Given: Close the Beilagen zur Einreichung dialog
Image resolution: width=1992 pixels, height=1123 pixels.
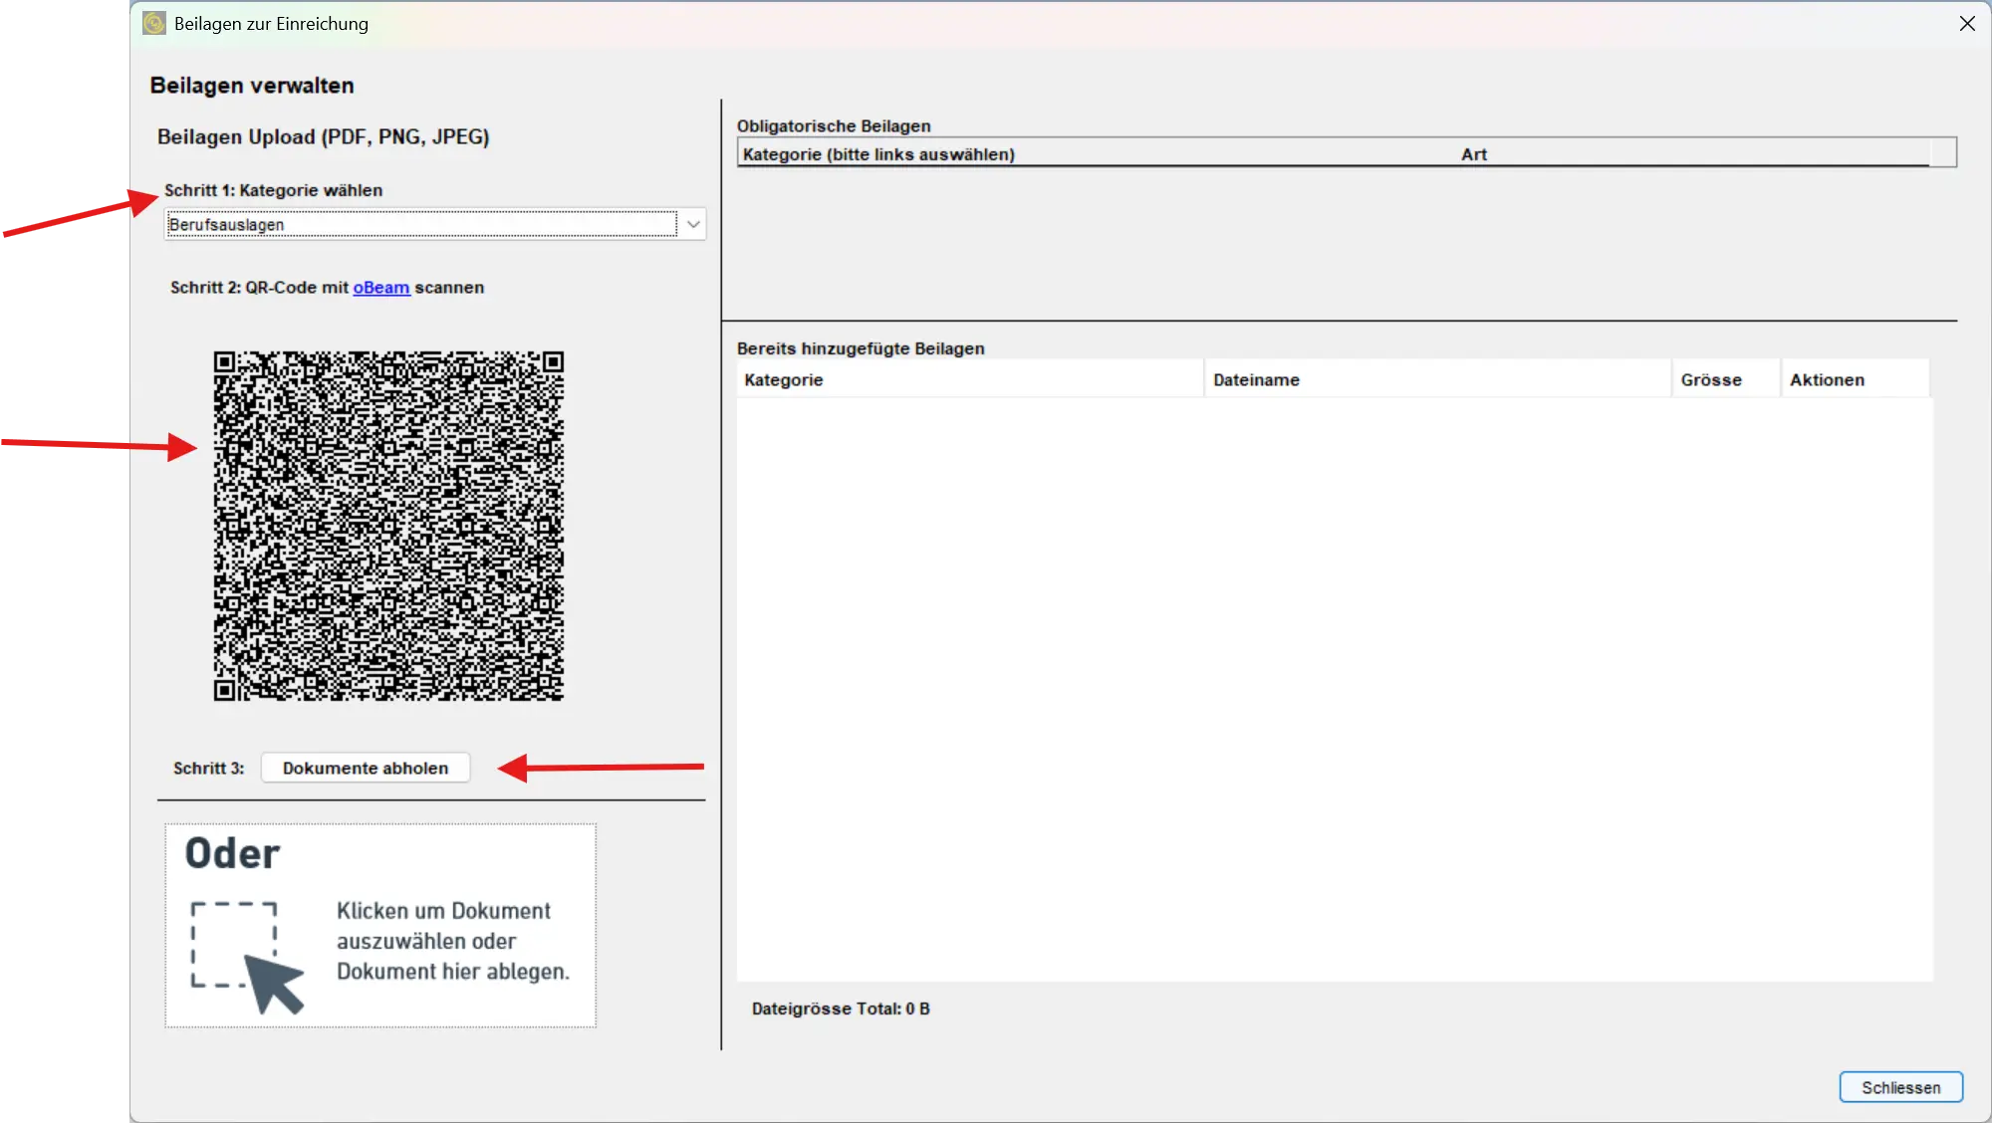Looking at the screenshot, I should (1966, 23).
